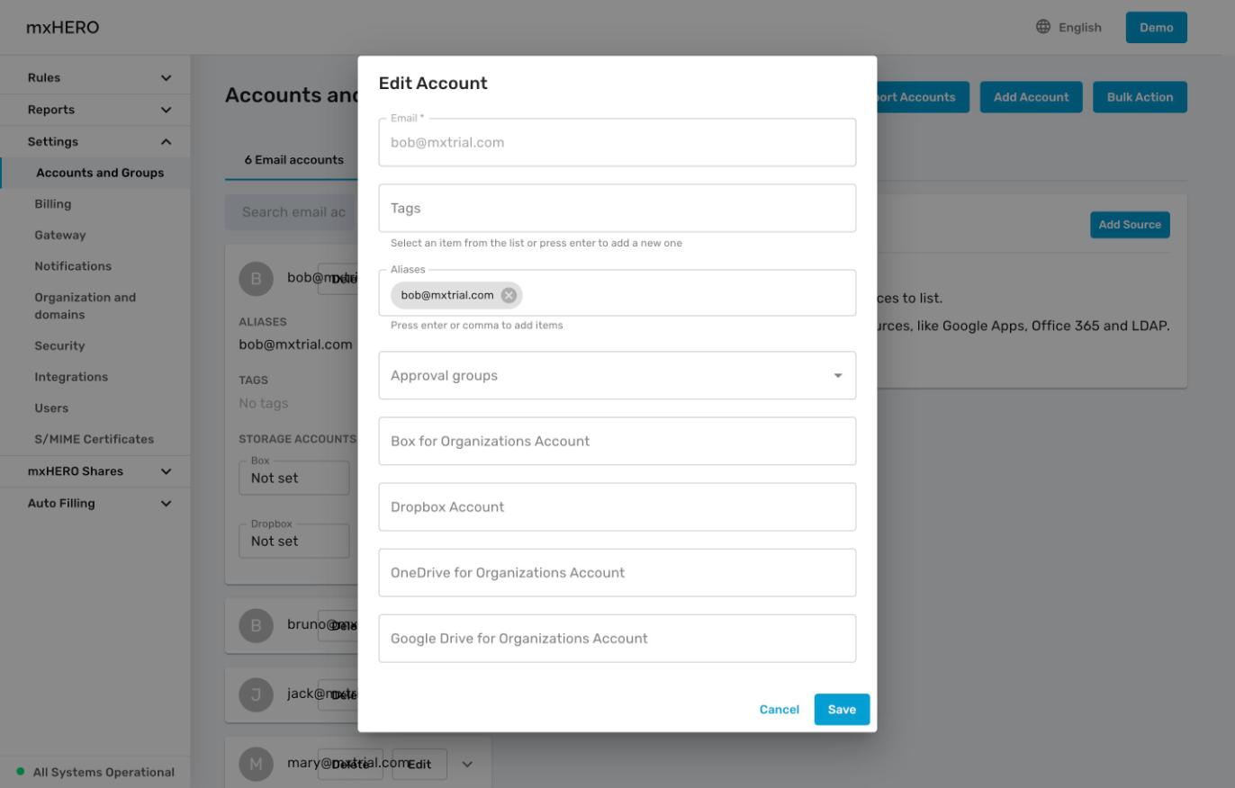The width and height of the screenshot is (1235, 788).
Task: Open the Approval groups dropdown
Action: [617, 375]
